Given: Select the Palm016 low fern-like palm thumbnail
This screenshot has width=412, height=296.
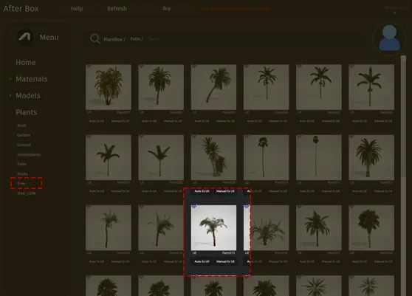Looking at the screenshot, I should [x=266, y=227].
